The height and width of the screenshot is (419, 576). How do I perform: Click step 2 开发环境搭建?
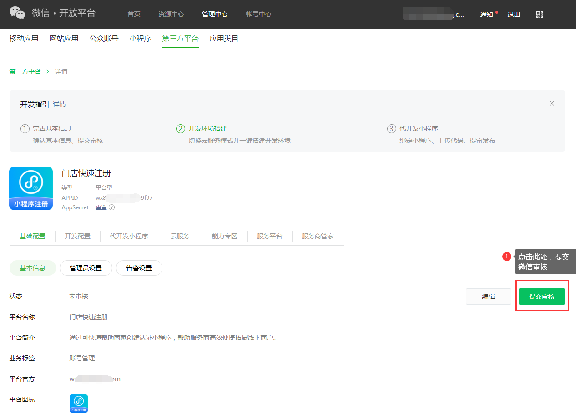coord(207,129)
